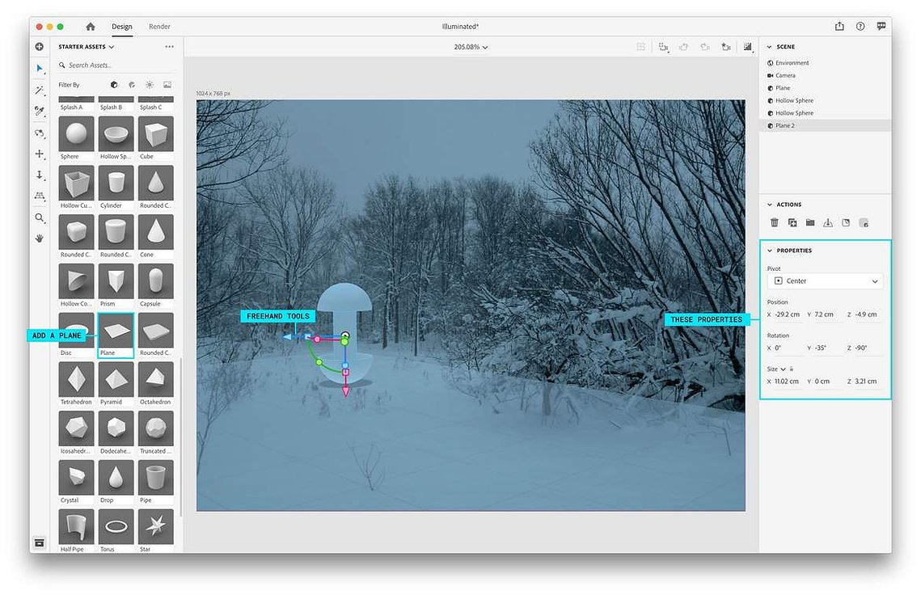Select the Sampler eyedropper tool
Viewport: 921px width, 595px height.
click(40, 111)
